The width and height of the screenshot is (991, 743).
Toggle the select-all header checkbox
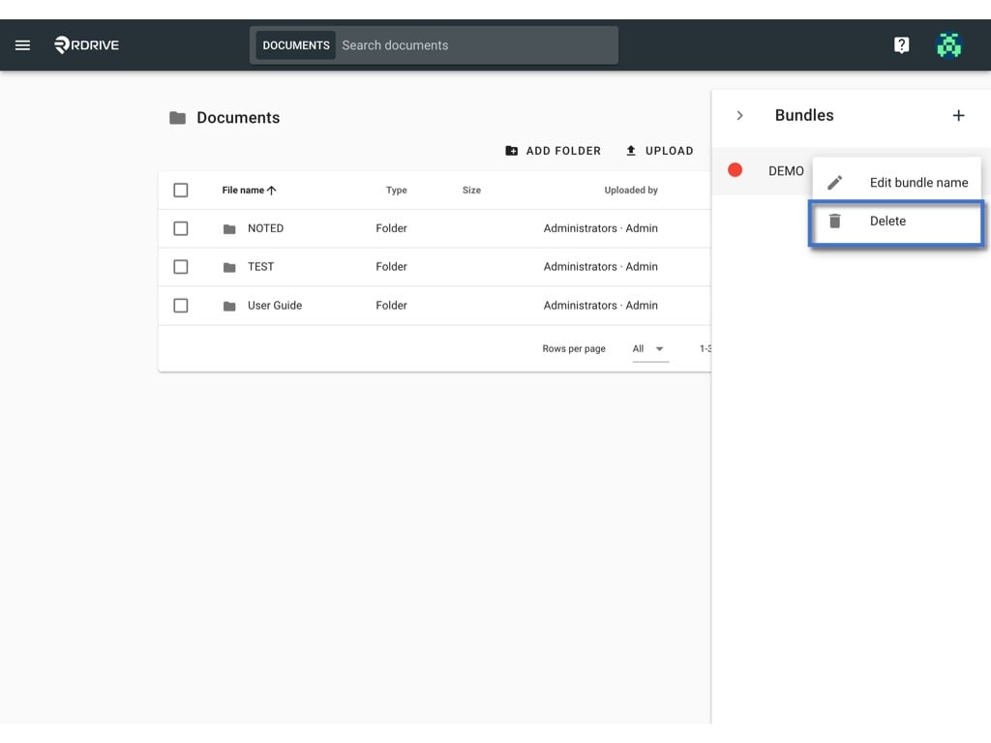click(181, 191)
